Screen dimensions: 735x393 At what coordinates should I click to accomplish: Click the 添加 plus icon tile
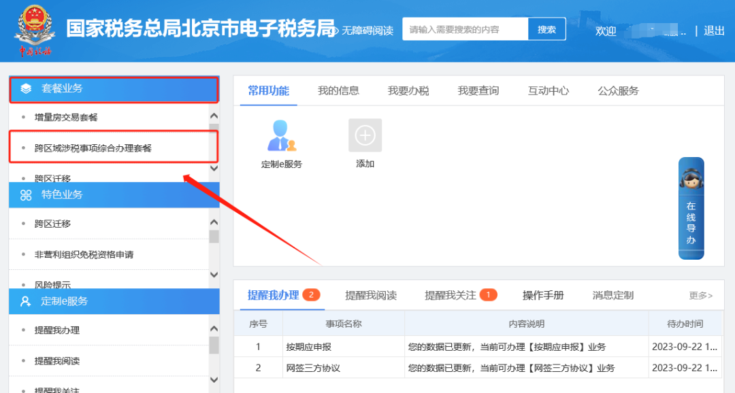365,135
